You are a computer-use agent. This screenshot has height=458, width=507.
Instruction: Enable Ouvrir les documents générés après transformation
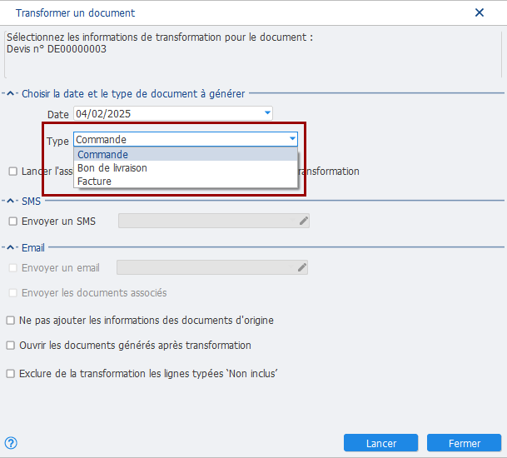[x=11, y=345]
